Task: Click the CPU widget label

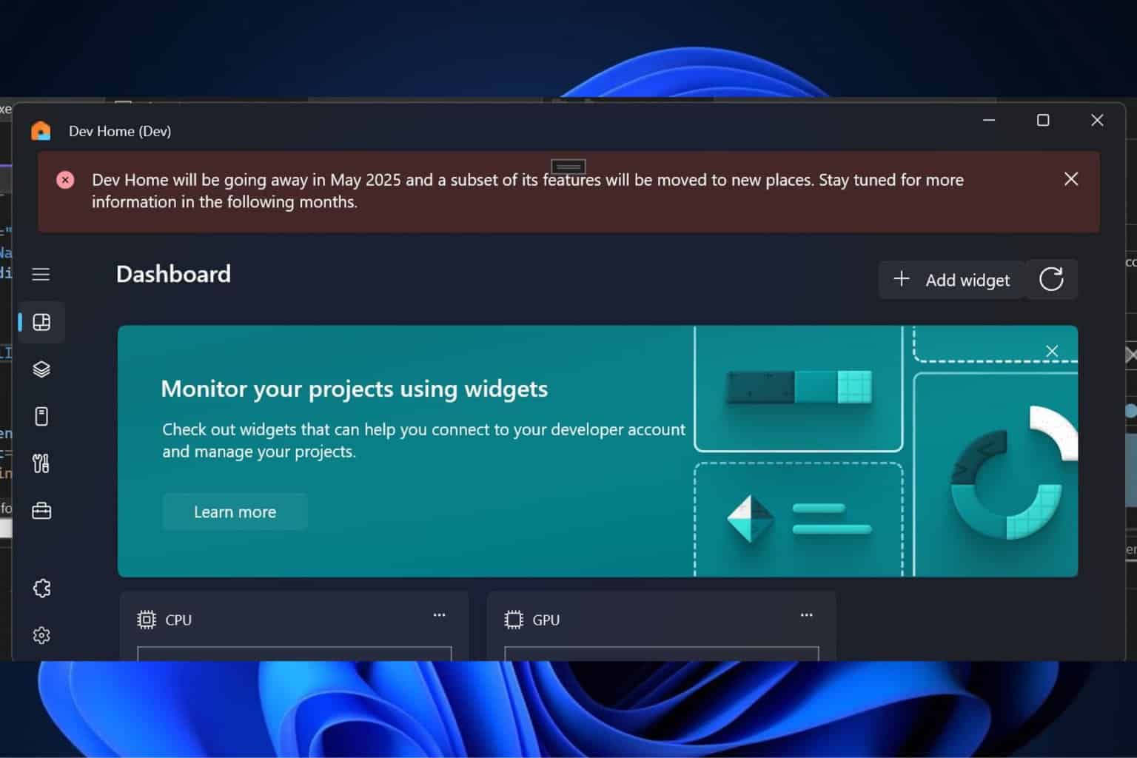Action: (x=178, y=620)
